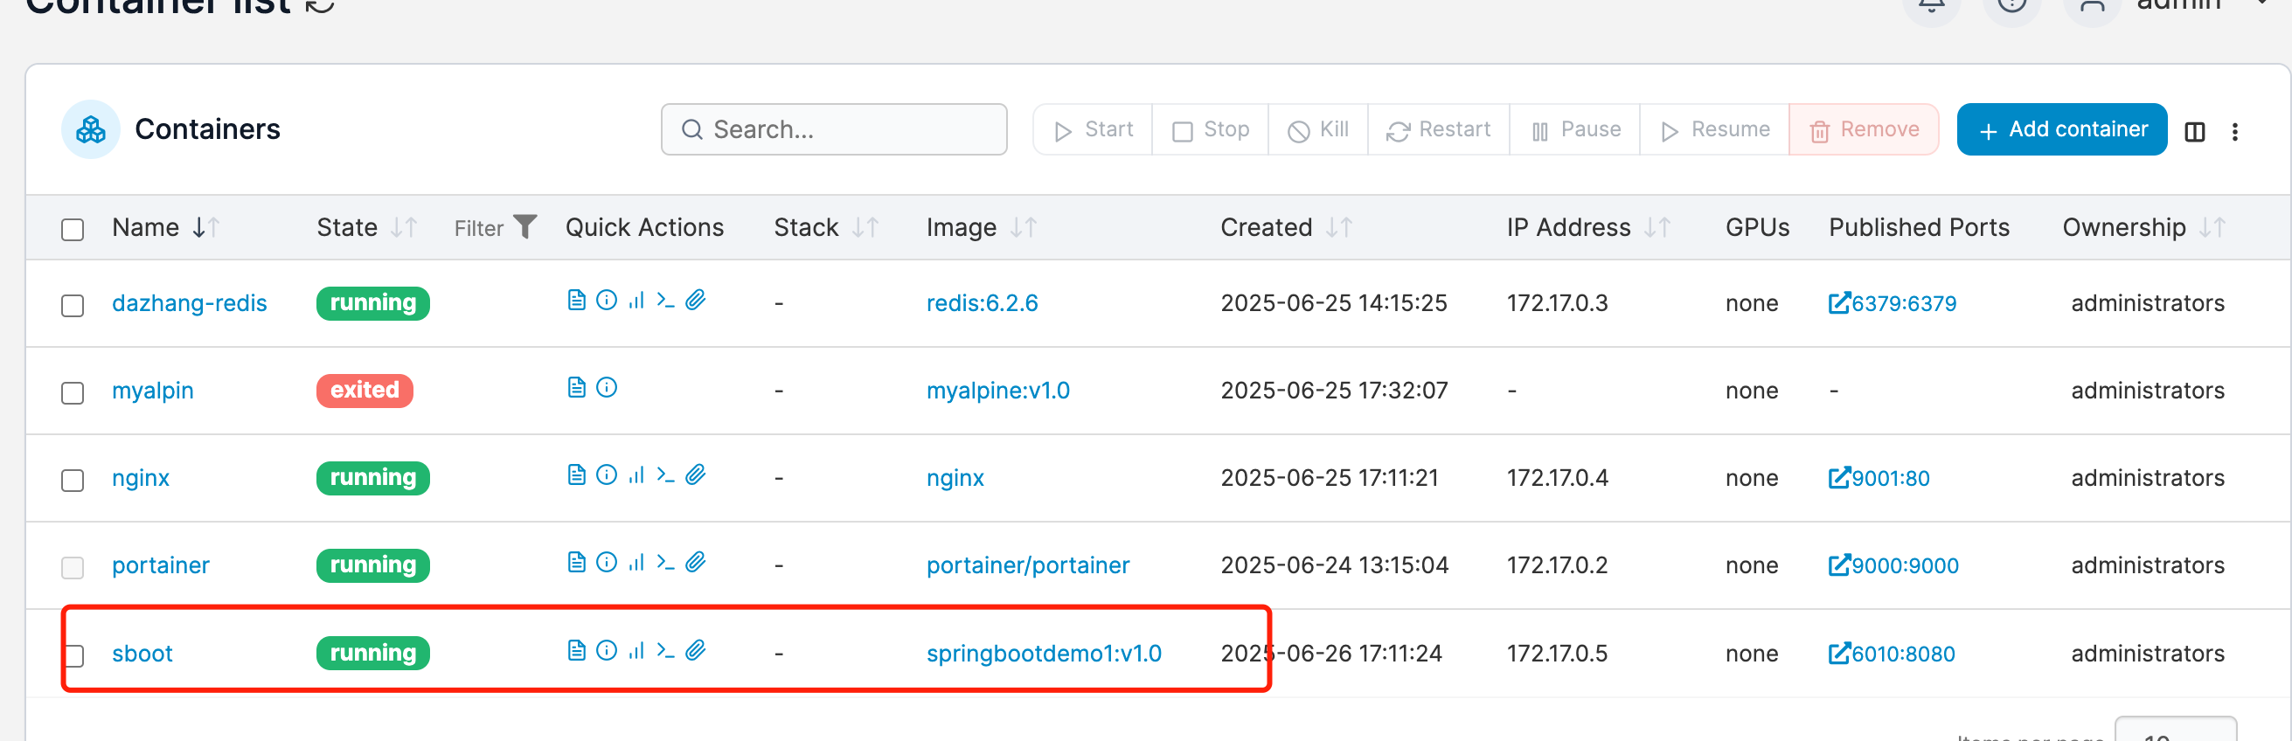2292x741 pixels.
Task: Toggle select-all containers checkbox
Action: tap(73, 230)
